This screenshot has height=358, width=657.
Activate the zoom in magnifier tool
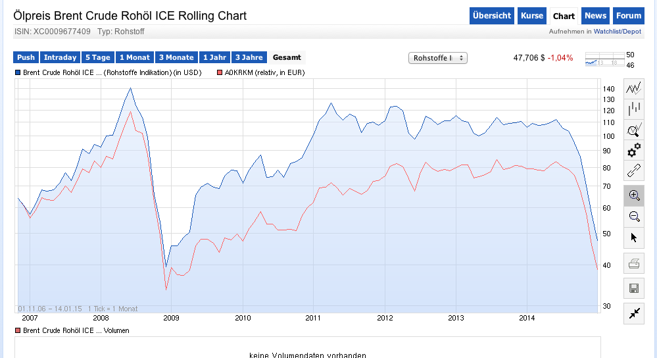634,195
